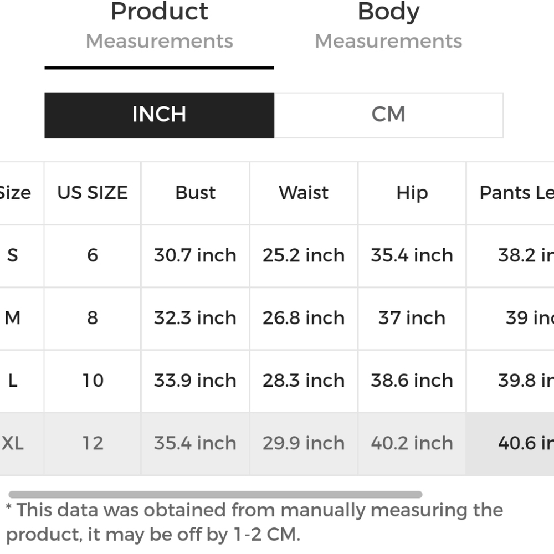This screenshot has width=554, height=554.
Task: Click the Hip column header
Action: 412,193
